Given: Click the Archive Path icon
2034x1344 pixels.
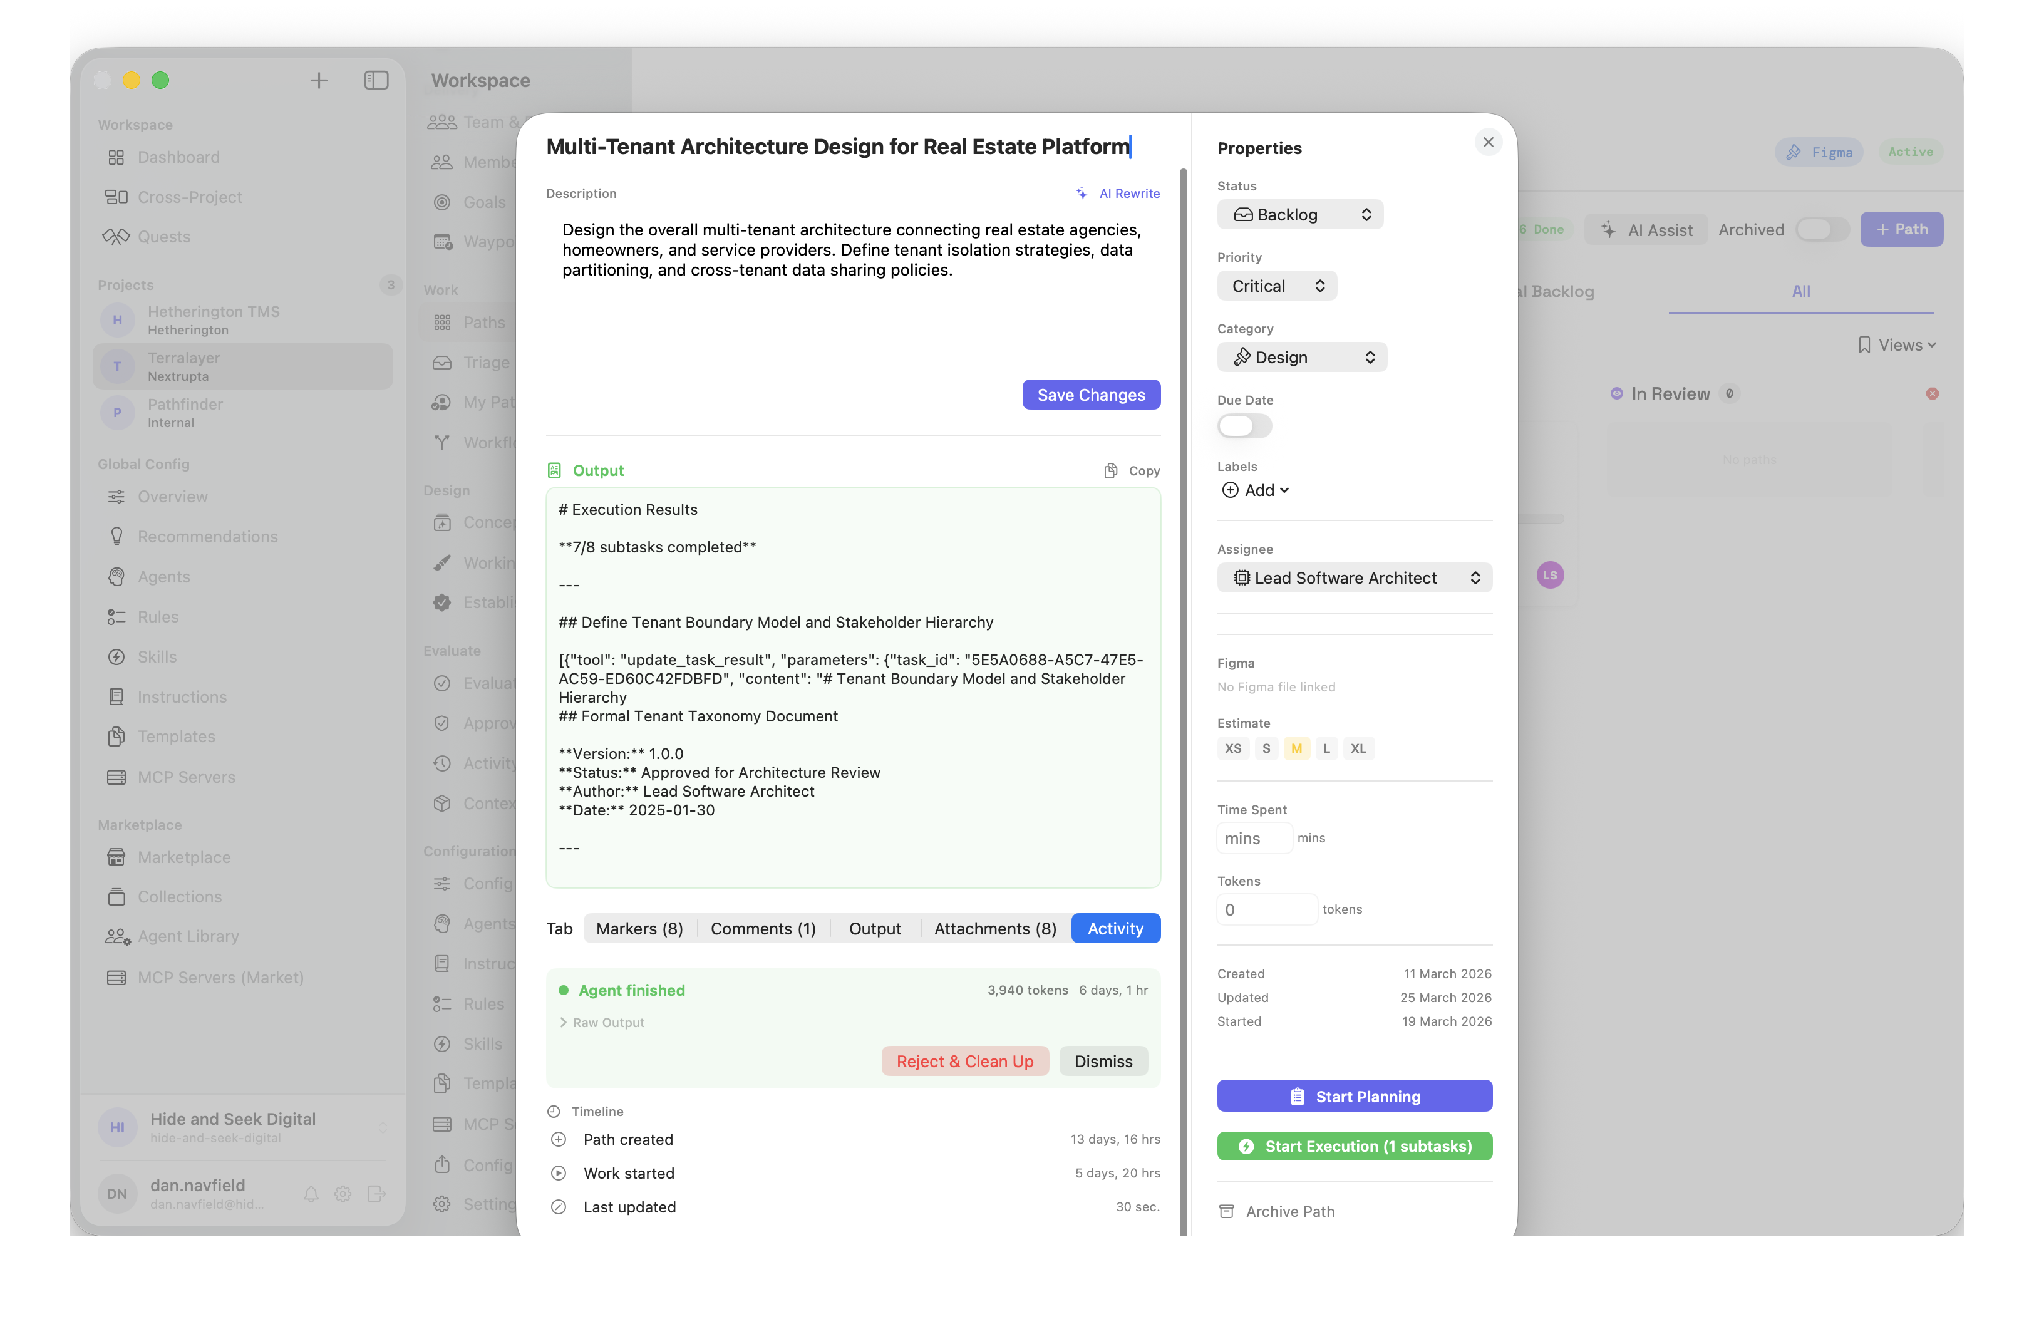Looking at the screenshot, I should tap(1227, 1211).
